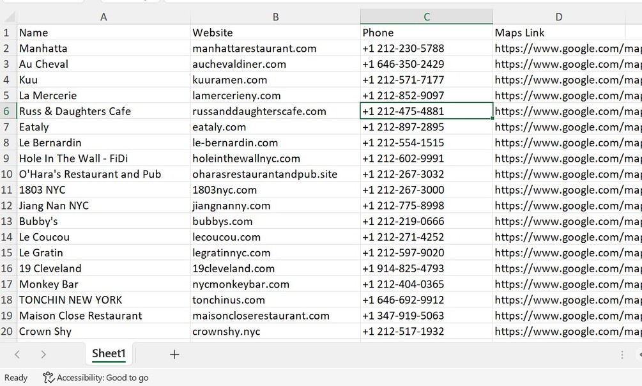The image size is (642, 386).
Task: Click the crownshy.nyc cell
Action: pos(275,331)
